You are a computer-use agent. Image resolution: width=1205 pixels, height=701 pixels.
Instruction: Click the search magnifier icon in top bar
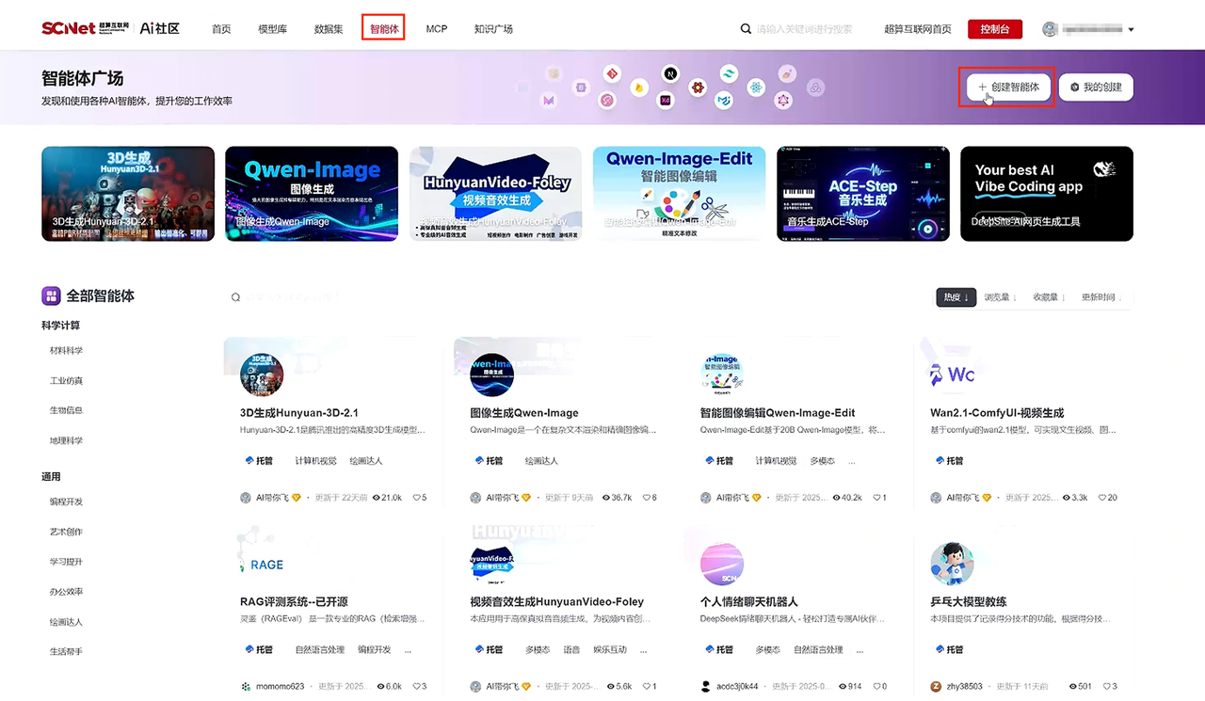pos(746,29)
